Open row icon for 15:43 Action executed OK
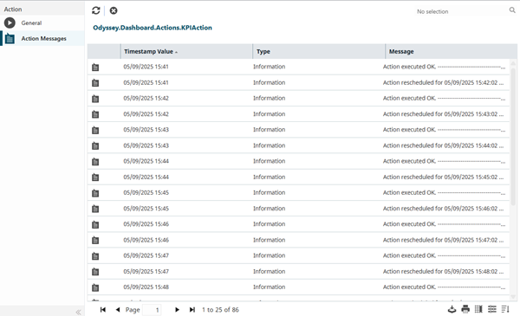The image size is (520, 316). (x=95, y=130)
